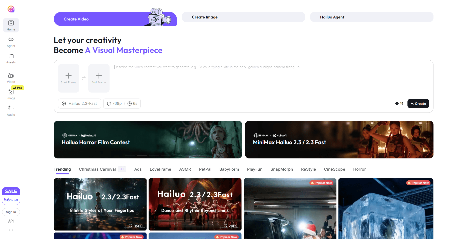Viewport: 469px width, 239px height.
Task: Switch to the CineScope category tab
Action: tap(334, 169)
